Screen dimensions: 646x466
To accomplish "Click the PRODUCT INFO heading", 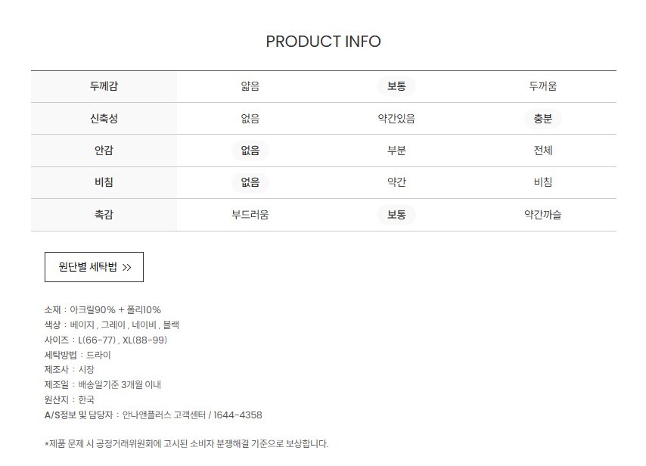I will (x=323, y=42).
